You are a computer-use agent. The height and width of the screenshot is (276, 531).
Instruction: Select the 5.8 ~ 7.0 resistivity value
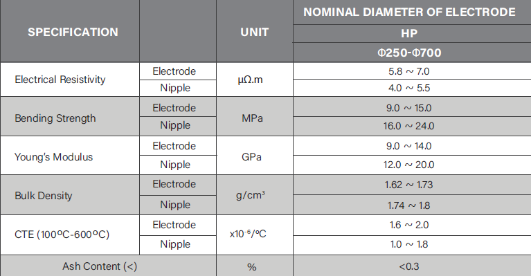point(408,71)
